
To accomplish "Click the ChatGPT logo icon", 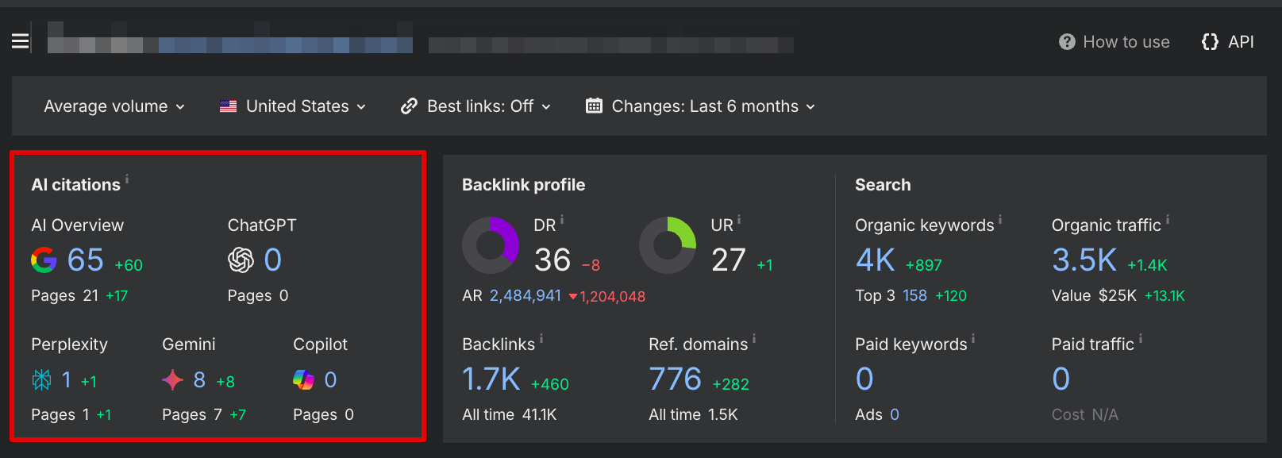I will (241, 260).
